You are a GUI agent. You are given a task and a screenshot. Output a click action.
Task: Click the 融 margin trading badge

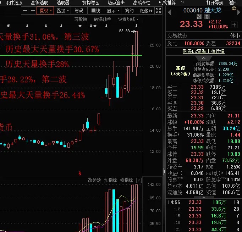[199, 17]
